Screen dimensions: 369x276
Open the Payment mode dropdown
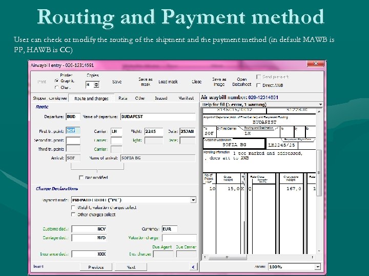tap(193, 200)
